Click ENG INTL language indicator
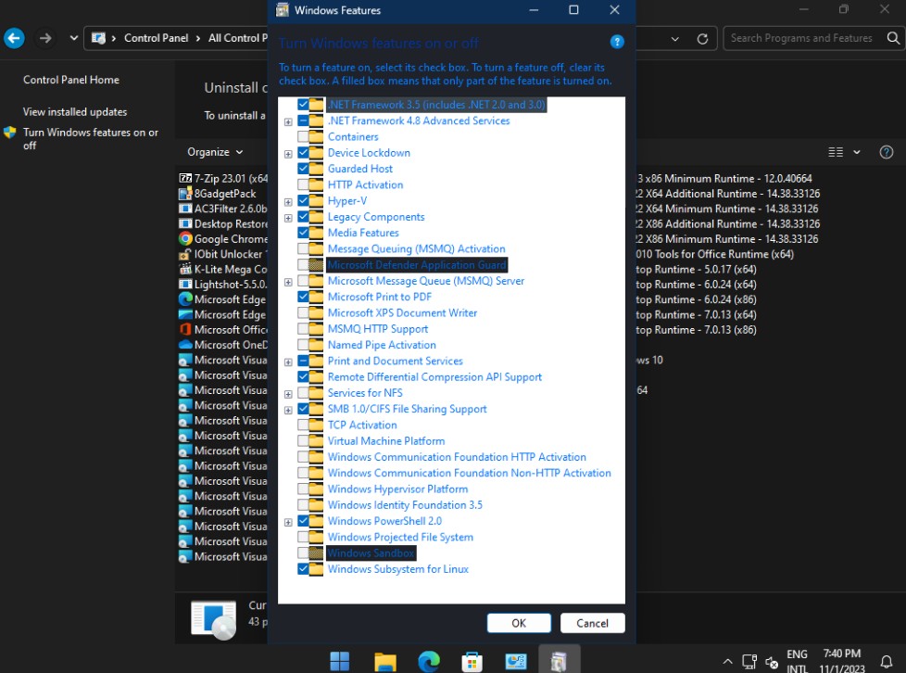 click(x=797, y=661)
